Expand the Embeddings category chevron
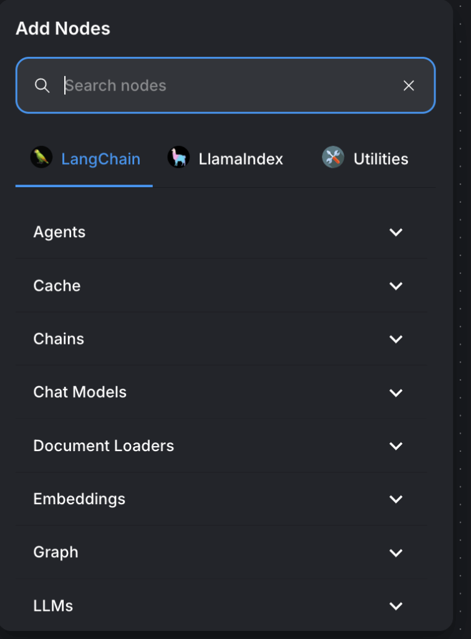471x639 pixels. pos(396,499)
